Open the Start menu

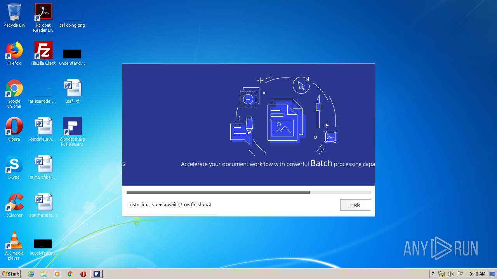(10, 274)
